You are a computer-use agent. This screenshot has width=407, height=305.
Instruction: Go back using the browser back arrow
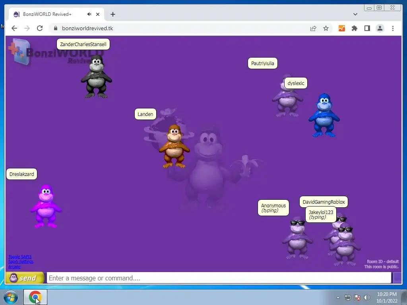coord(14,28)
